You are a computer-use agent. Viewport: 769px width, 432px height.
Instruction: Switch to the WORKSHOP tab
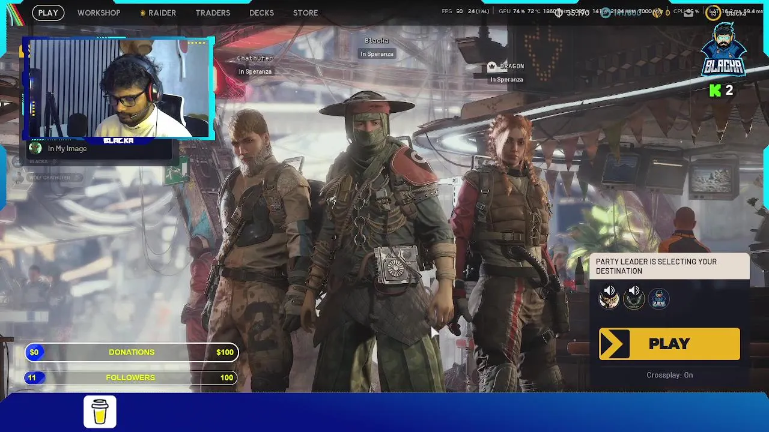(x=99, y=13)
